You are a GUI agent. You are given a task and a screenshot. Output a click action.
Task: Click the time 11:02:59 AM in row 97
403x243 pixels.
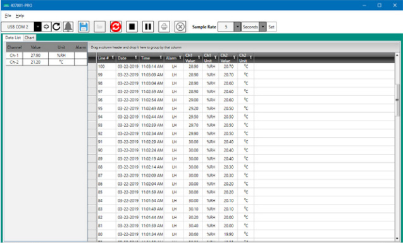tap(152, 92)
